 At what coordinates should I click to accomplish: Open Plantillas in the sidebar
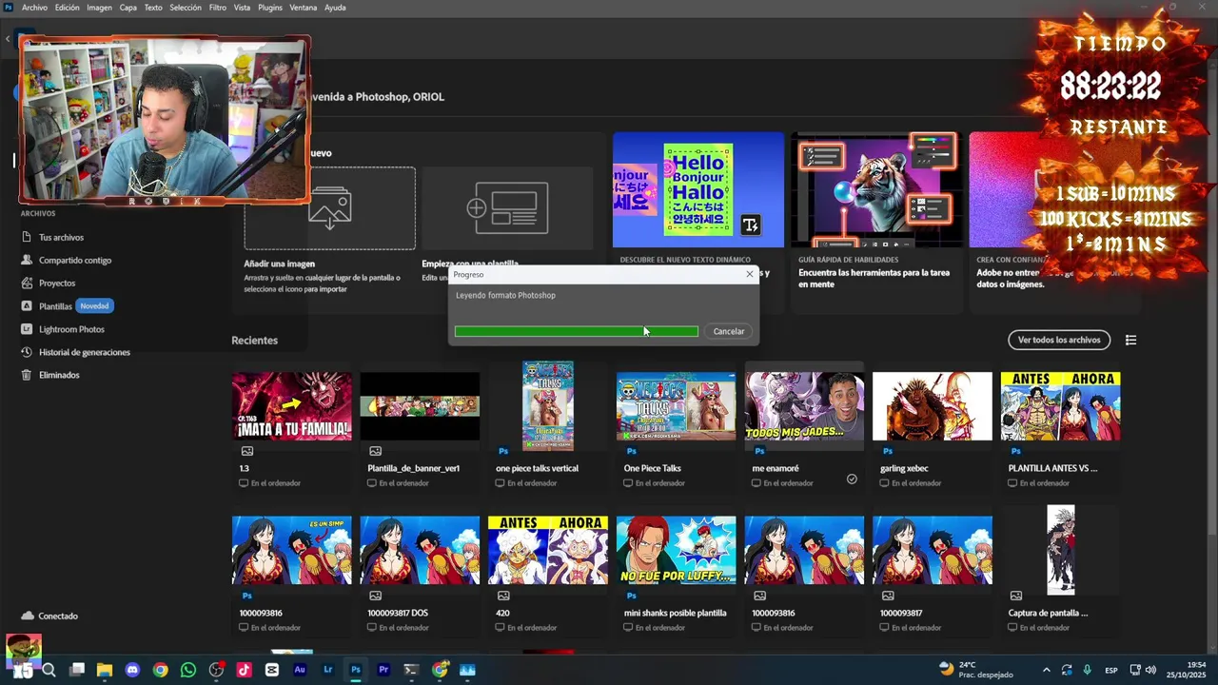55,306
